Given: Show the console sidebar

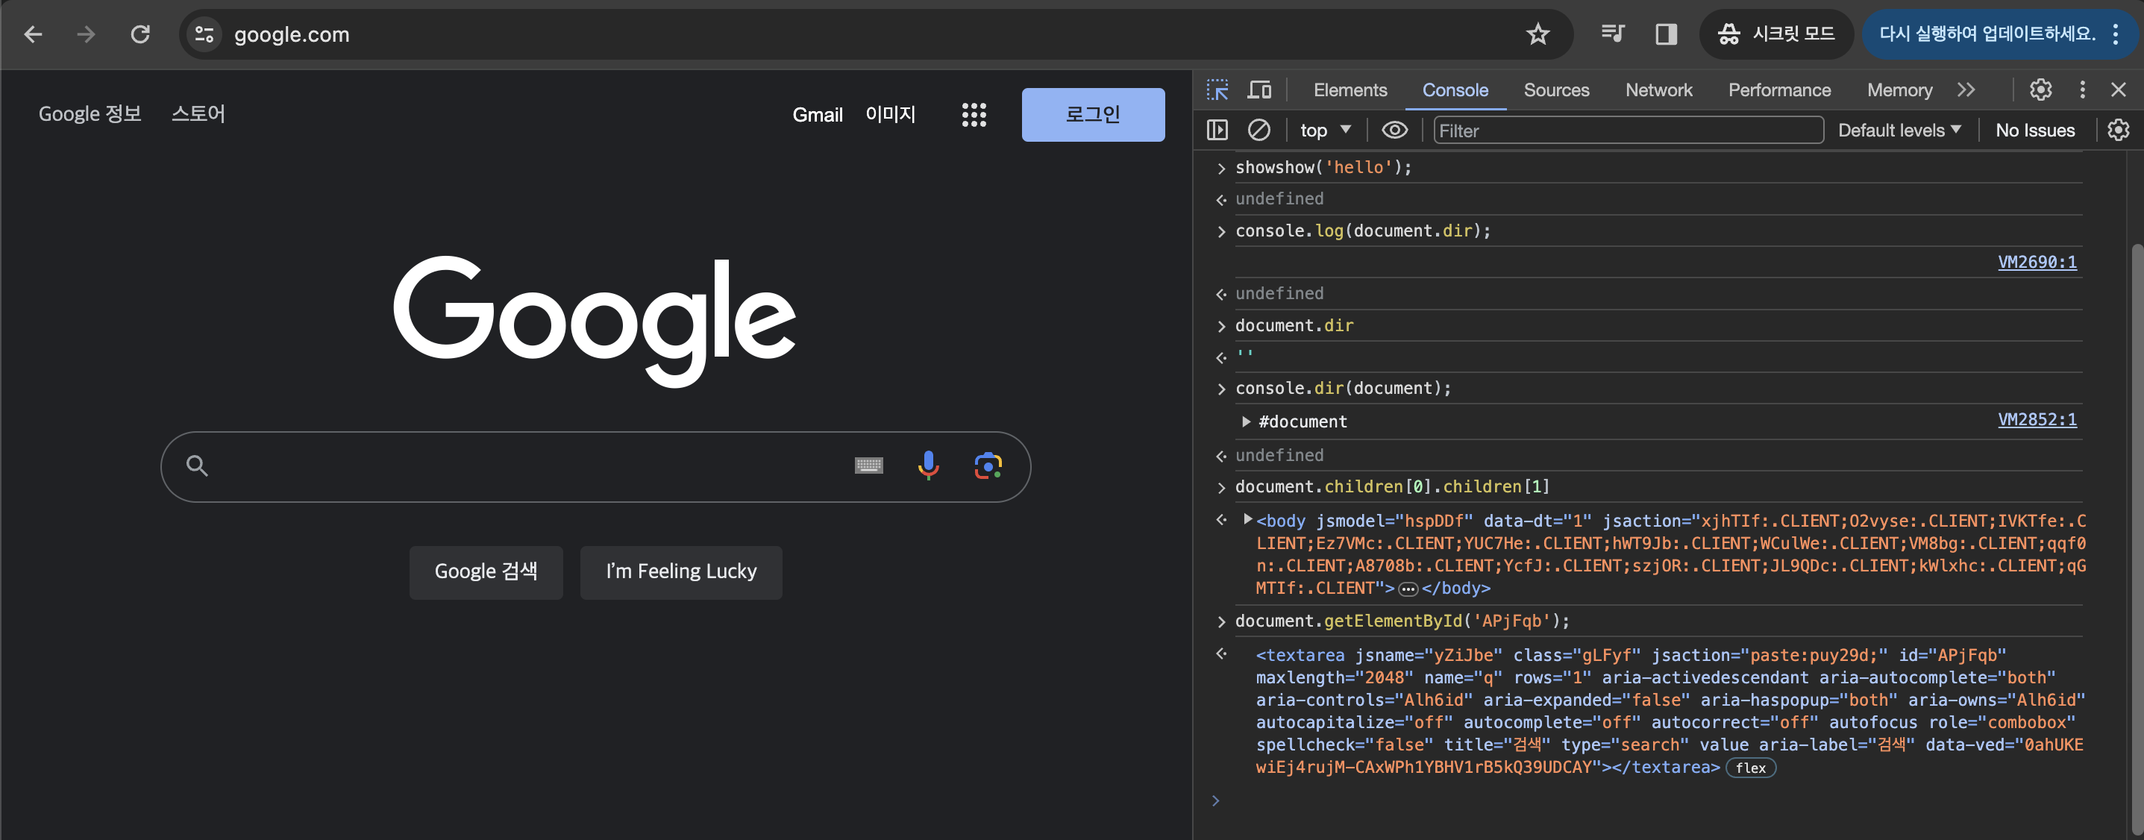Looking at the screenshot, I should (x=1217, y=130).
